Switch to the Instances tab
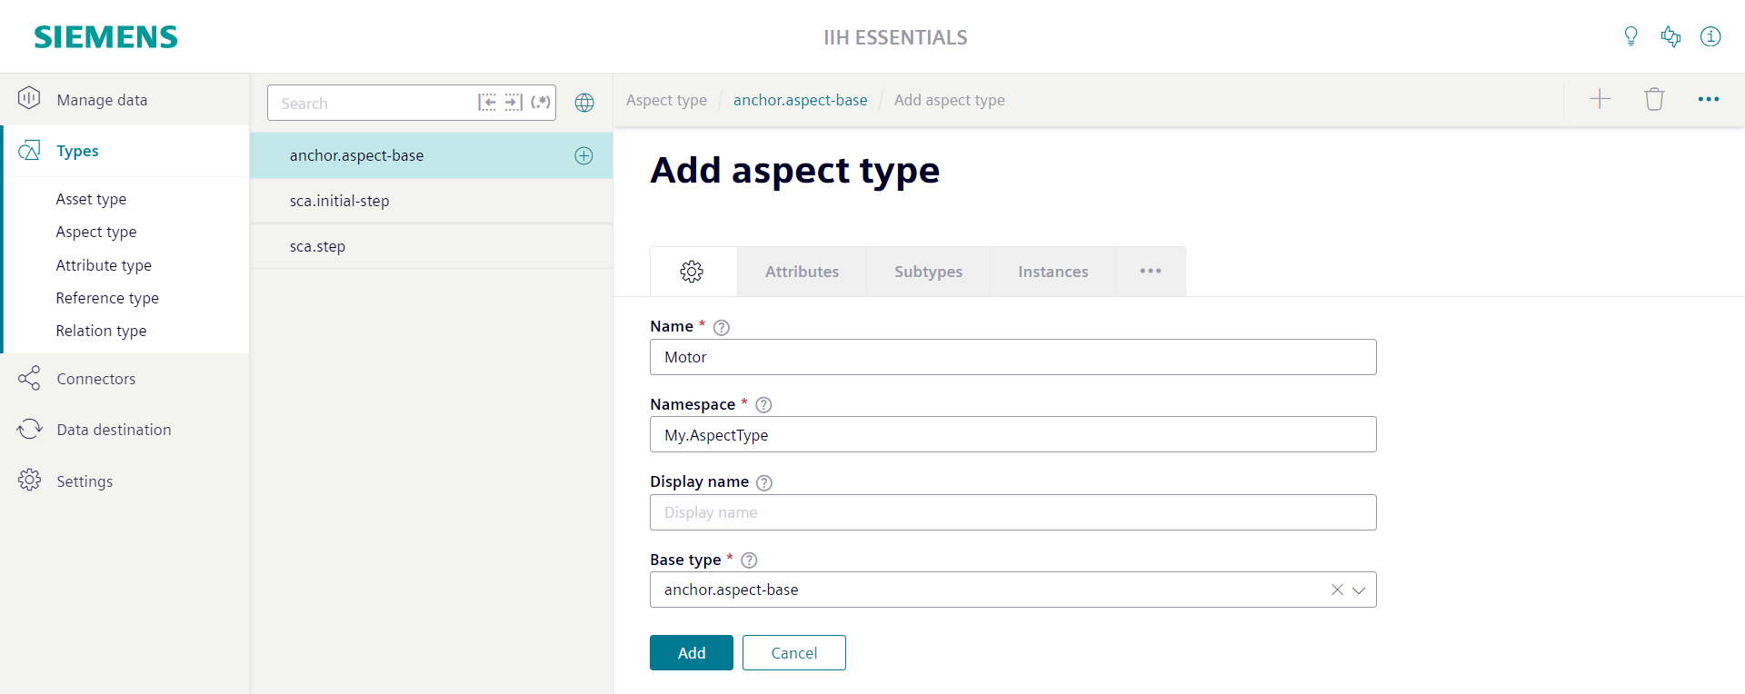Screen dimensions: 1745x694 coord(1052,272)
